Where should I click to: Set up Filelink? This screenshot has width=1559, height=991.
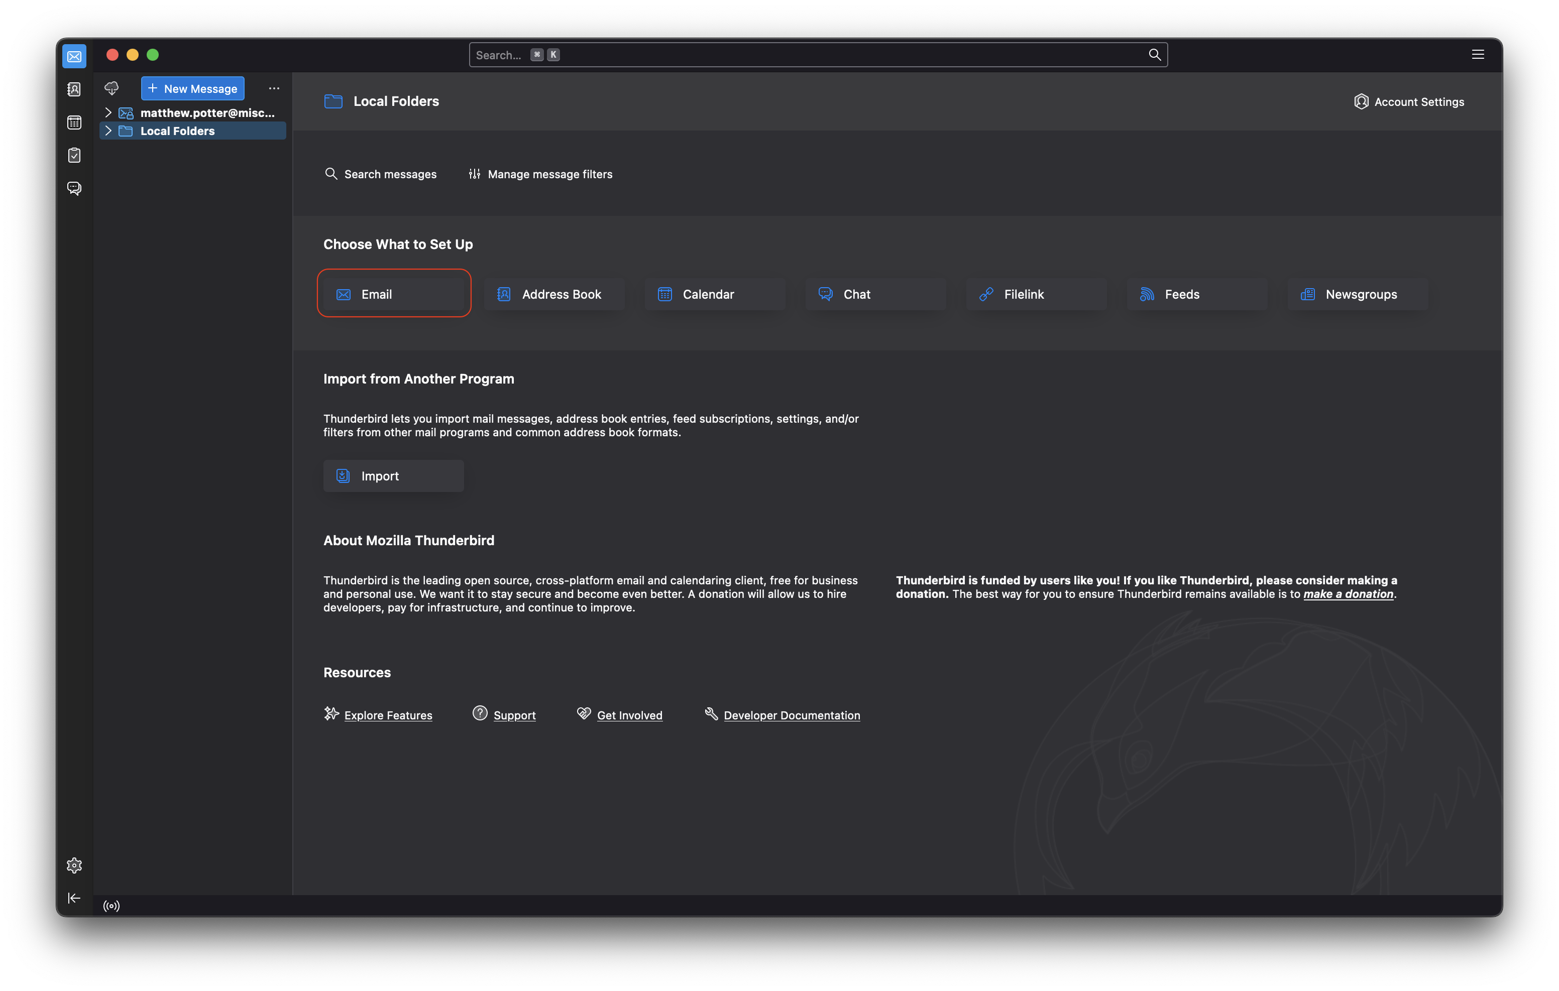point(1037,294)
